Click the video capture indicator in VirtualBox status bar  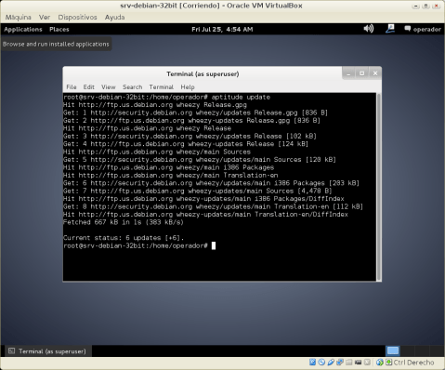[x=358, y=362]
